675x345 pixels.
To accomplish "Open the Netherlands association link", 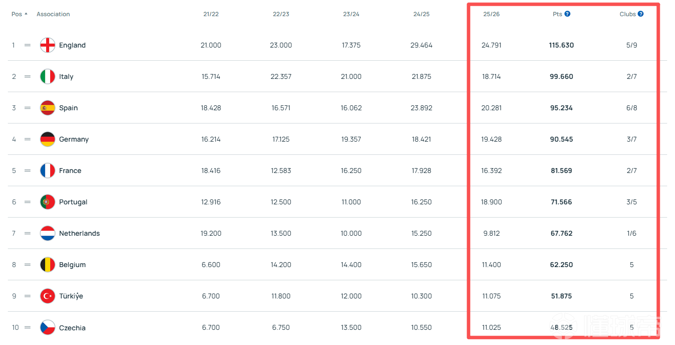I will click(x=79, y=233).
